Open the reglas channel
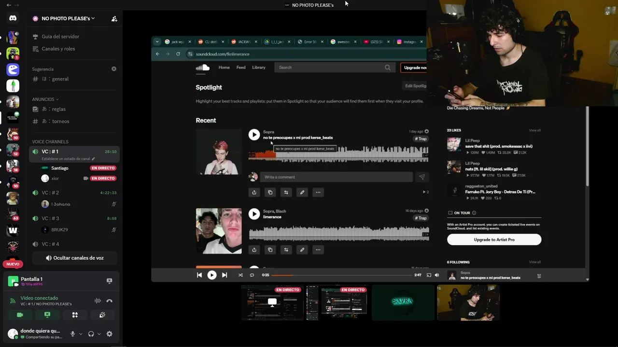 coord(74,109)
